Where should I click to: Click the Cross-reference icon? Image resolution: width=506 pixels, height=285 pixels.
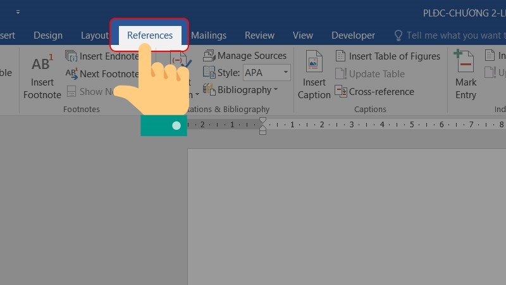(x=341, y=92)
